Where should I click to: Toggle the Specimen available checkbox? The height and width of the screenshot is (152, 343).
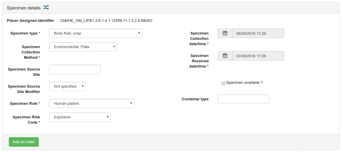[223, 83]
